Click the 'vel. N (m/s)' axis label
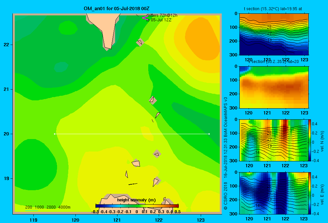The width and height of the screenshot is (328, 223). click(x=322, y=141)
